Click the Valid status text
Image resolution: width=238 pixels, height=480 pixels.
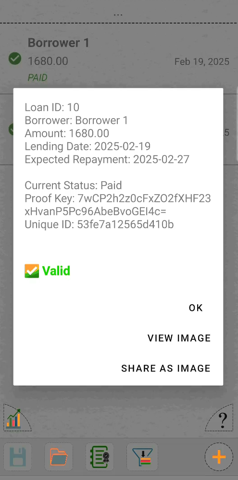click(x=56, y=271)
